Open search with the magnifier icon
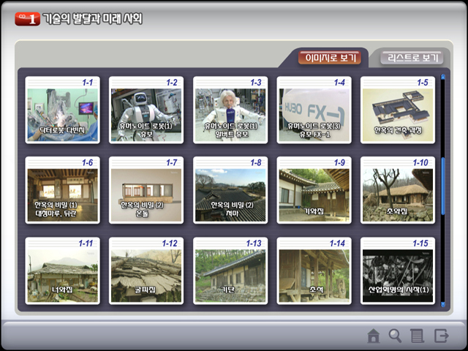The width and height of the screenshot is (468, 351). coord(396,336)
